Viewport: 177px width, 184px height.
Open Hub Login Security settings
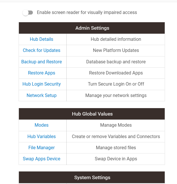41,84
